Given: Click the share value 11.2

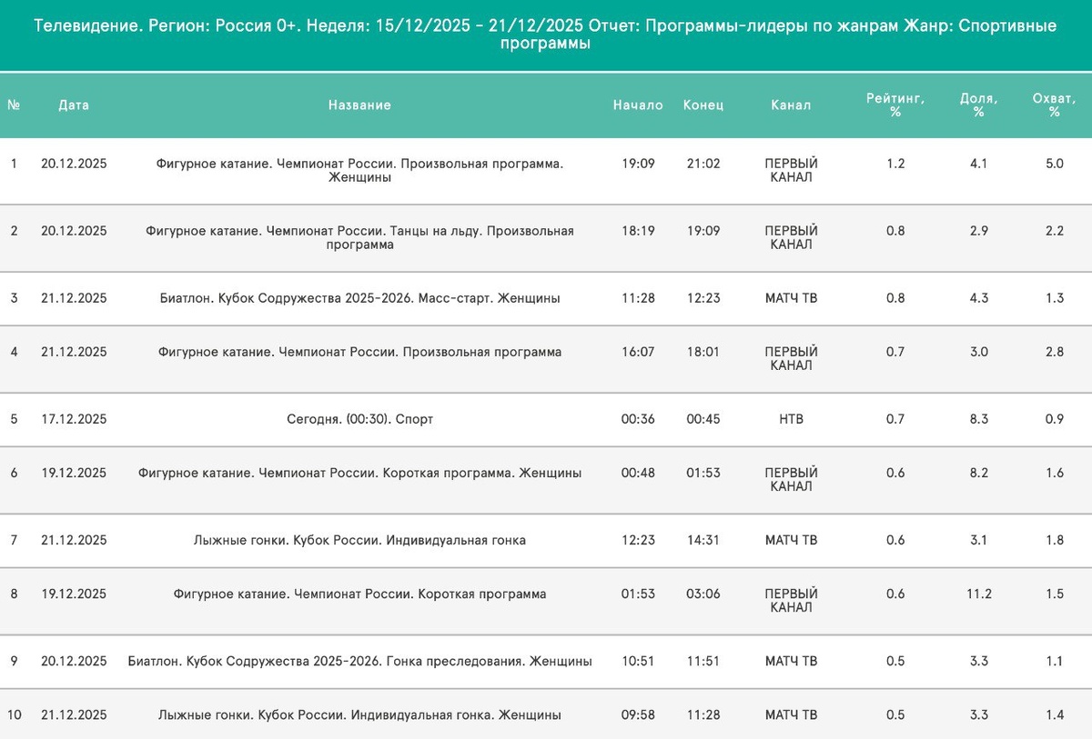Looking at the screenshot, I should (x=979, y=594).
